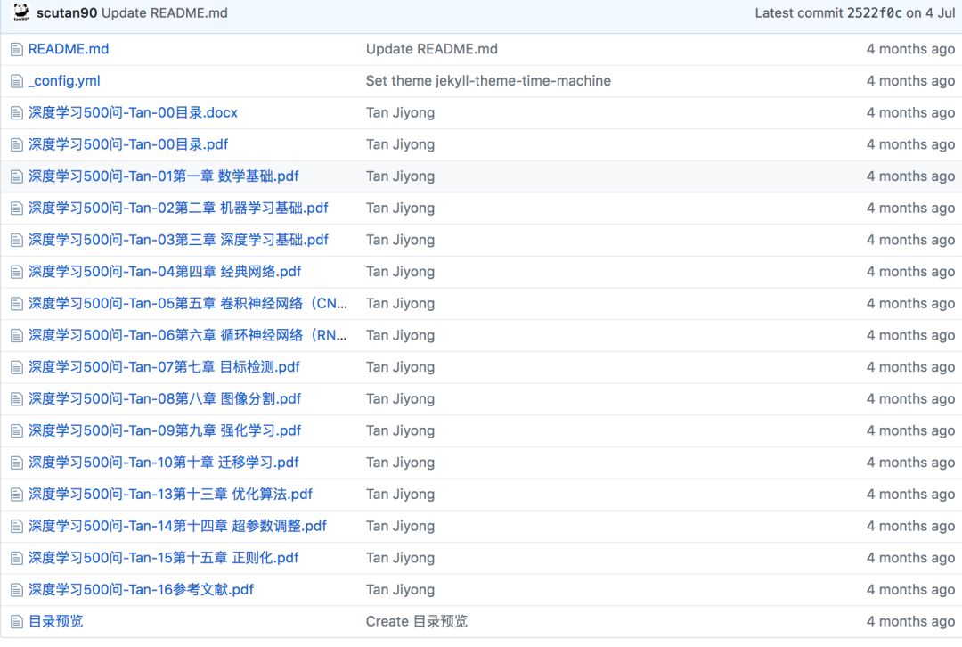
Task: Select '4 months ago' in 目录预览 row
Action: click(910, 622)
